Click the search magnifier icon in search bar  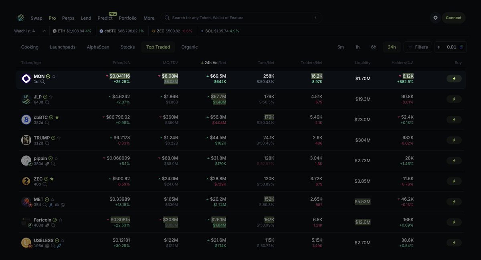(x=168, y=18)
